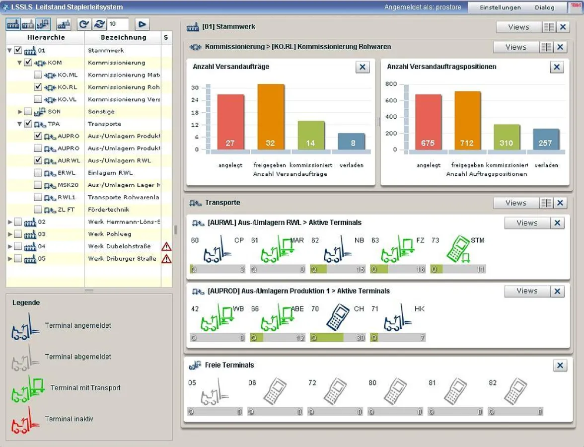Set the refresh interval input field
The image size is (584, 447).
(118, 23)
